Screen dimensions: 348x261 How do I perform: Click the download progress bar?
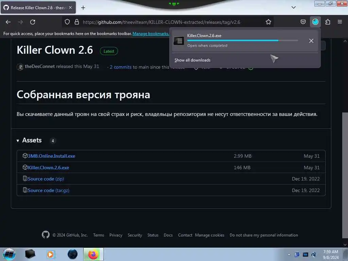coord(243,41)
